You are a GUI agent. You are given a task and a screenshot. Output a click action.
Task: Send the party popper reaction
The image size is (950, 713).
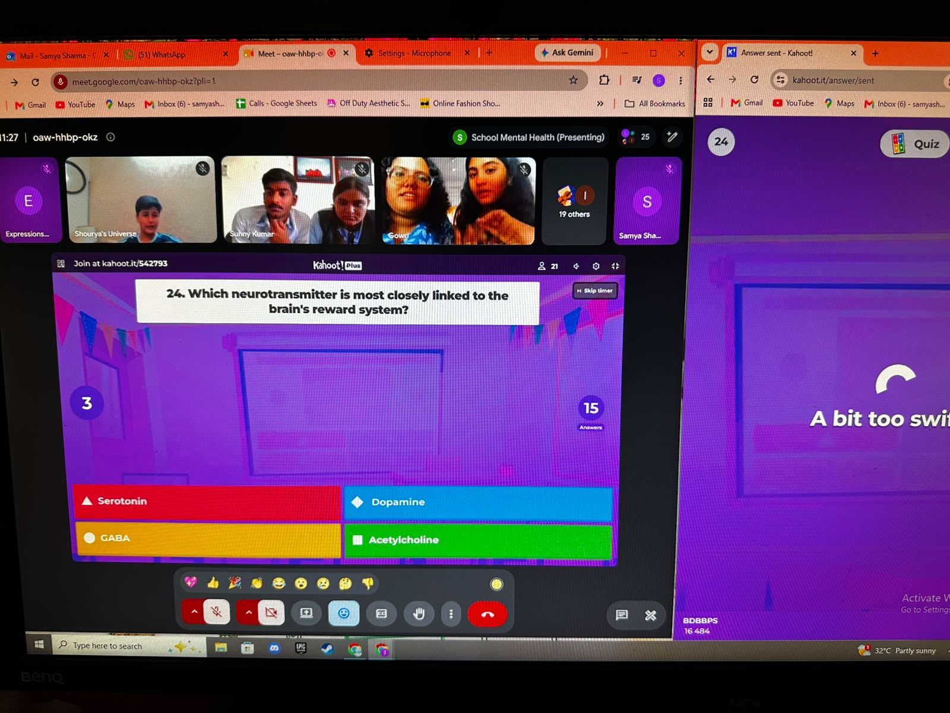pyautogui.click(x=235, y=583)
